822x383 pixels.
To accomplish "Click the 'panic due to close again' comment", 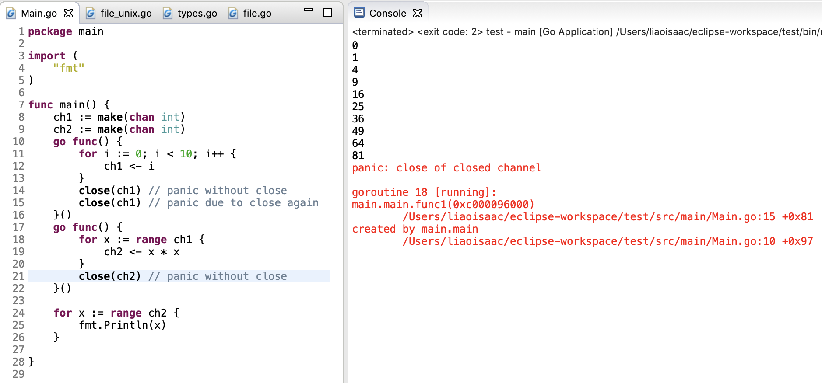I will pos(242,203).
